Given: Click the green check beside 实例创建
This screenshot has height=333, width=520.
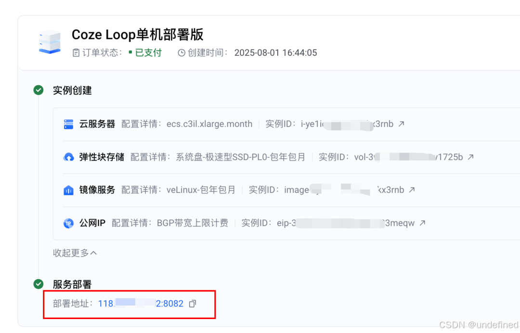Looking at the screenshot, I should click(39, 90).
